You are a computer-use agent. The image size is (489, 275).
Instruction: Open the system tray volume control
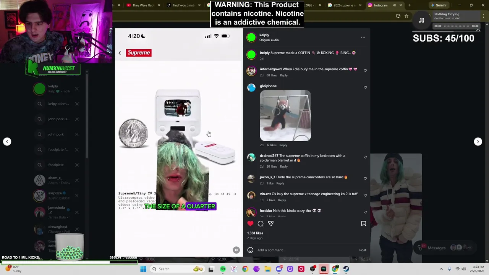pos(464,269)
